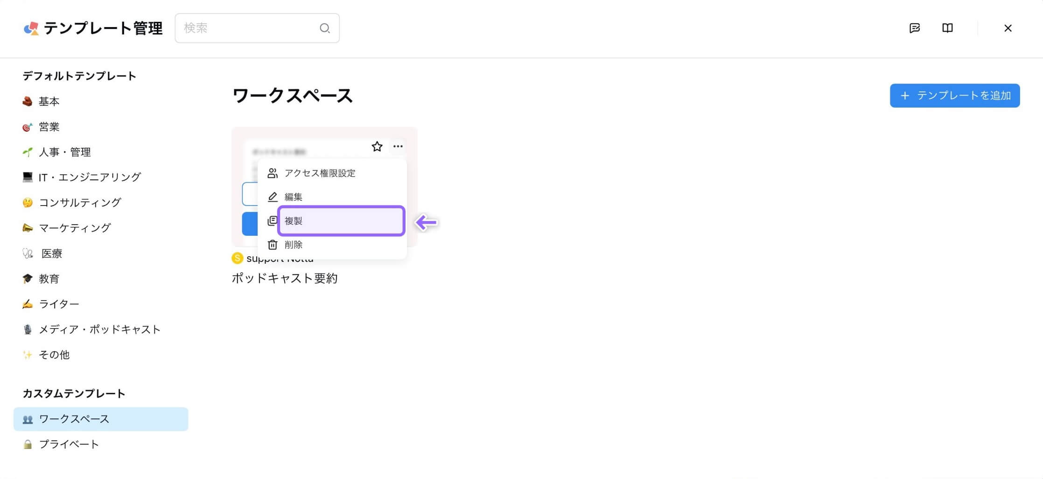The image size is (1043, 479).
Task: Focus the 検索 search field
Action: (x=257, y=28)
